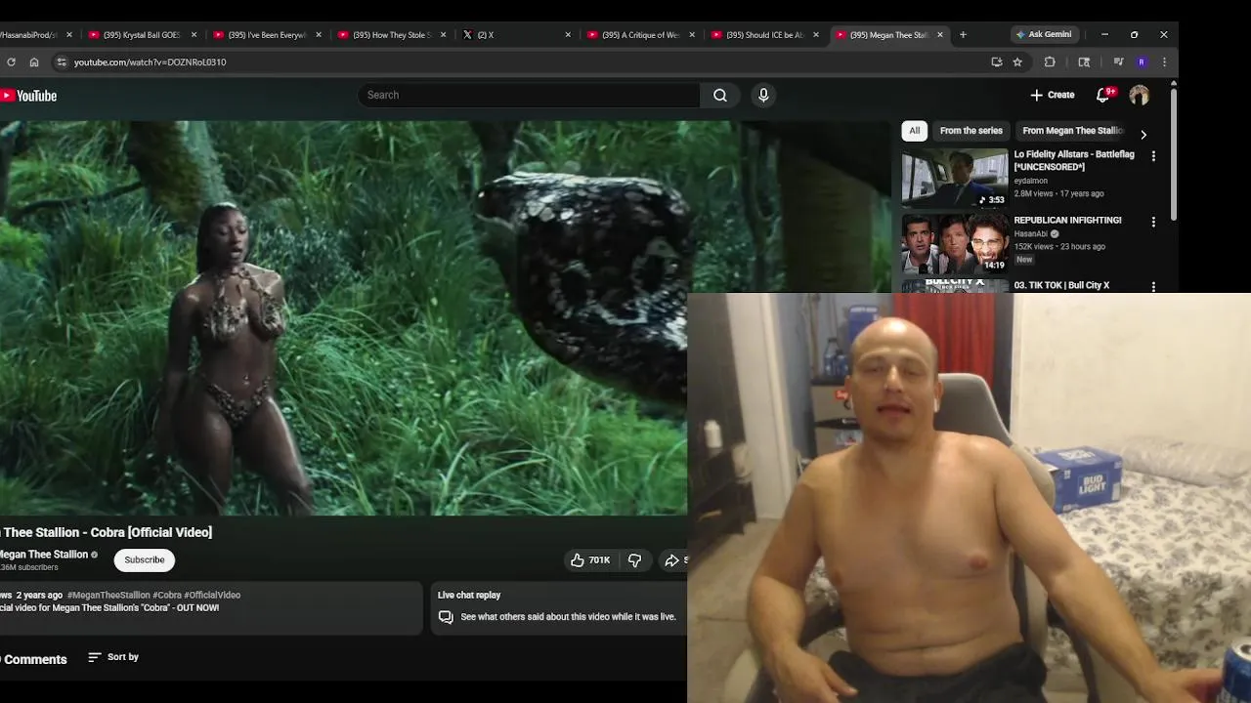Reload the page with browser refresh icon

click(11, 62)
